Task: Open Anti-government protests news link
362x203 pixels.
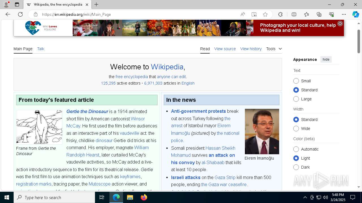Action: pos(199,111)
